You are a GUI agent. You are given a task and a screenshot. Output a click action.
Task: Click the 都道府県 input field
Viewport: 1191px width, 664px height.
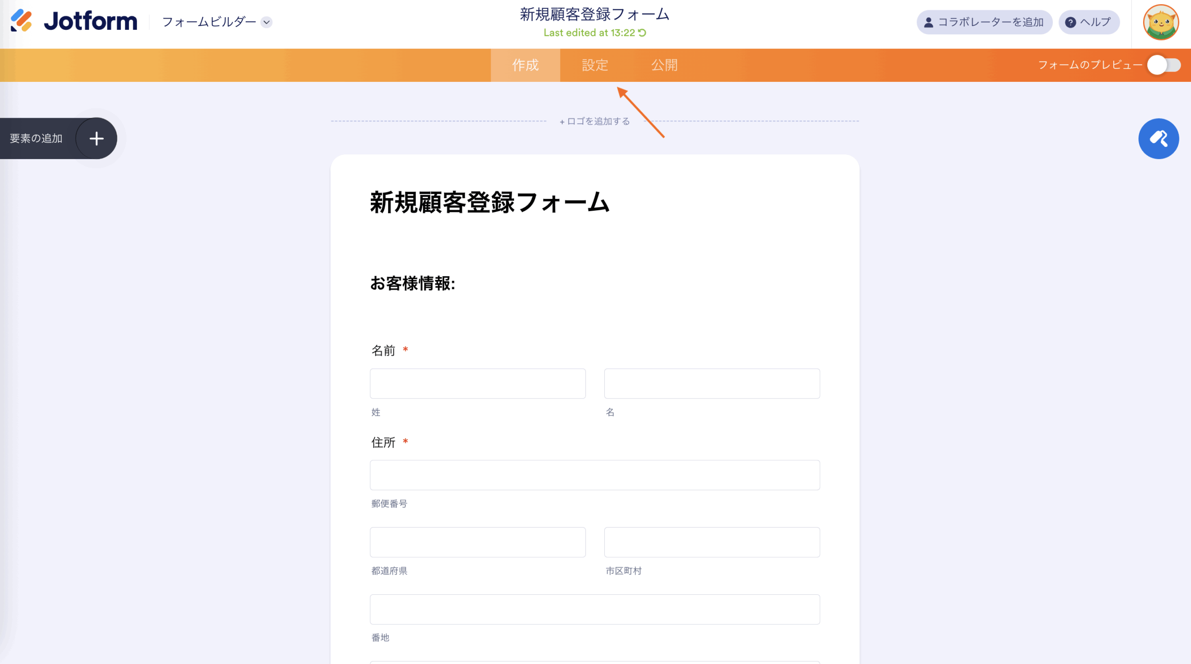(478, 542)
